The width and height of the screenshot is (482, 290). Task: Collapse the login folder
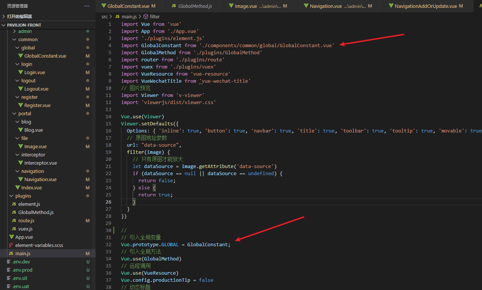[x=18, y=64]
